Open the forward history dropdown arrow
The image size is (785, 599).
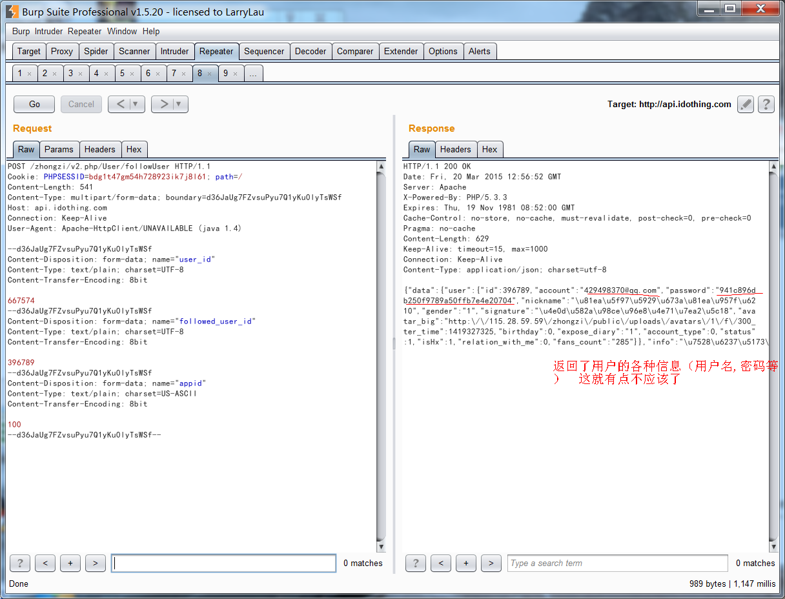(x=179, y=104)
